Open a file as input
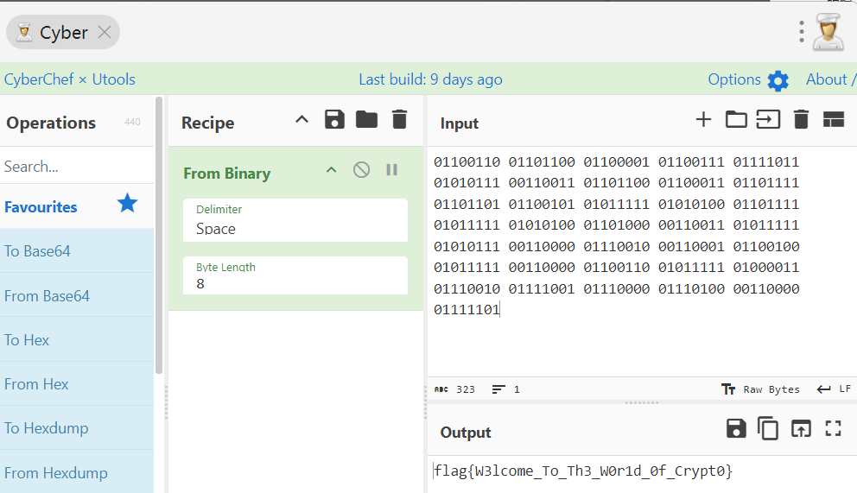 coord(768,120)
